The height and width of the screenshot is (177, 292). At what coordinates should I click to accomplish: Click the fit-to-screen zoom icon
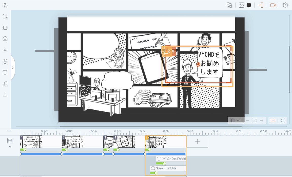(255, 121)
